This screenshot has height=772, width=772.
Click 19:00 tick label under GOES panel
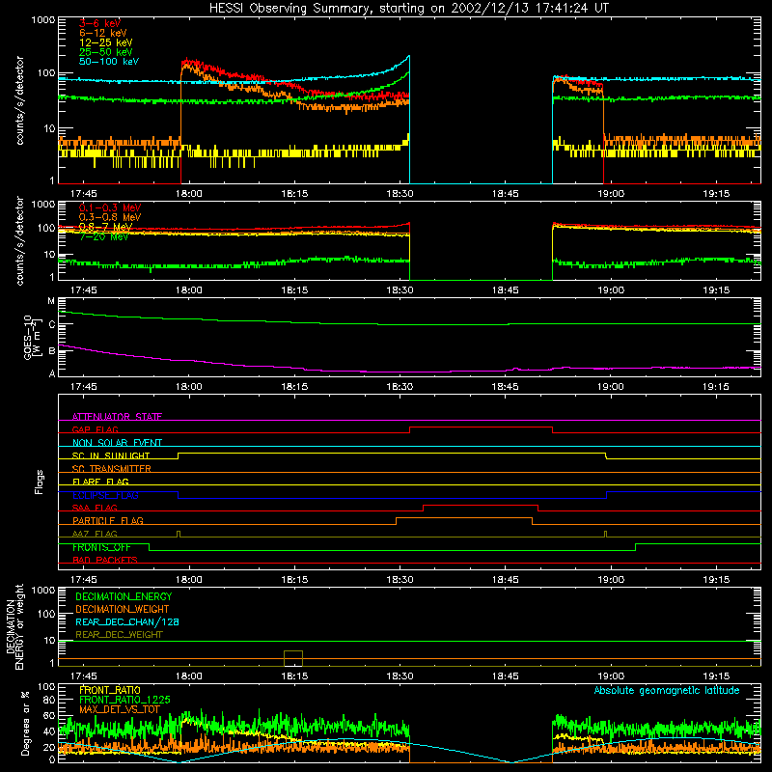(x=611, y=387)
